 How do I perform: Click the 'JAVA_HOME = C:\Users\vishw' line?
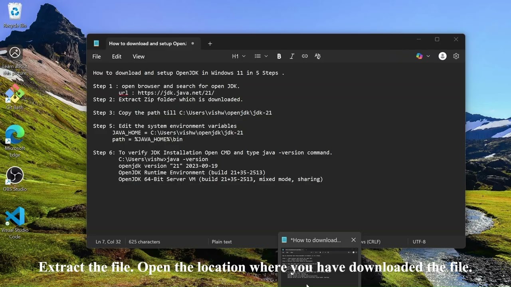click(x=178, y=133)
